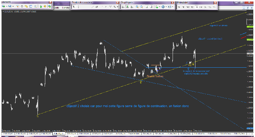
Task: Show the Terminal panel
Action: click(x=31, y=6)
